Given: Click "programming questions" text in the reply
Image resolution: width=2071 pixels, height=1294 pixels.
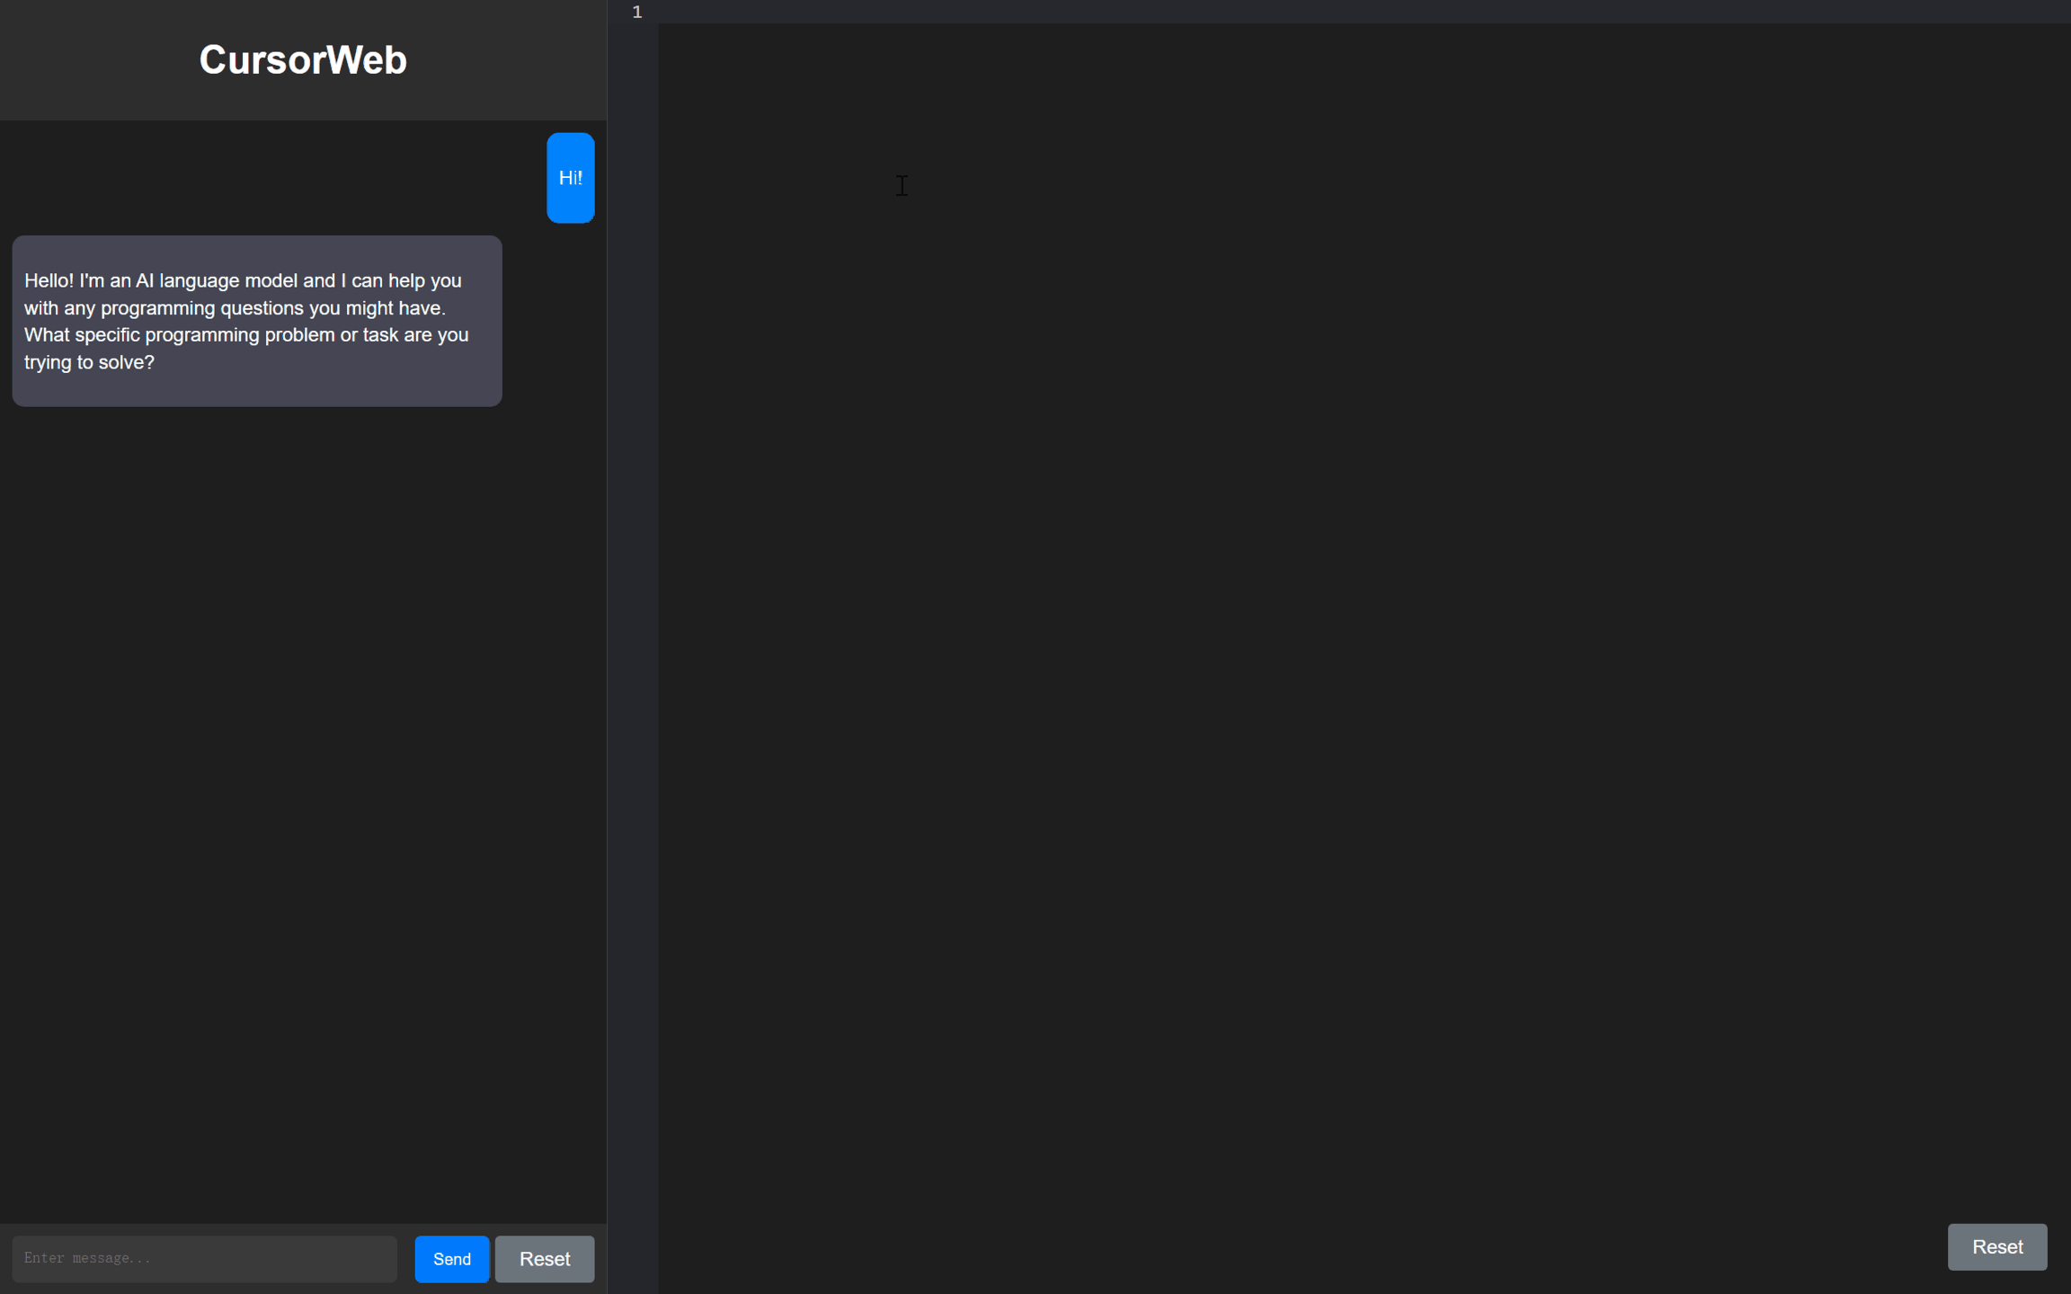Looking at the screenshot, I should coord(201,308).
